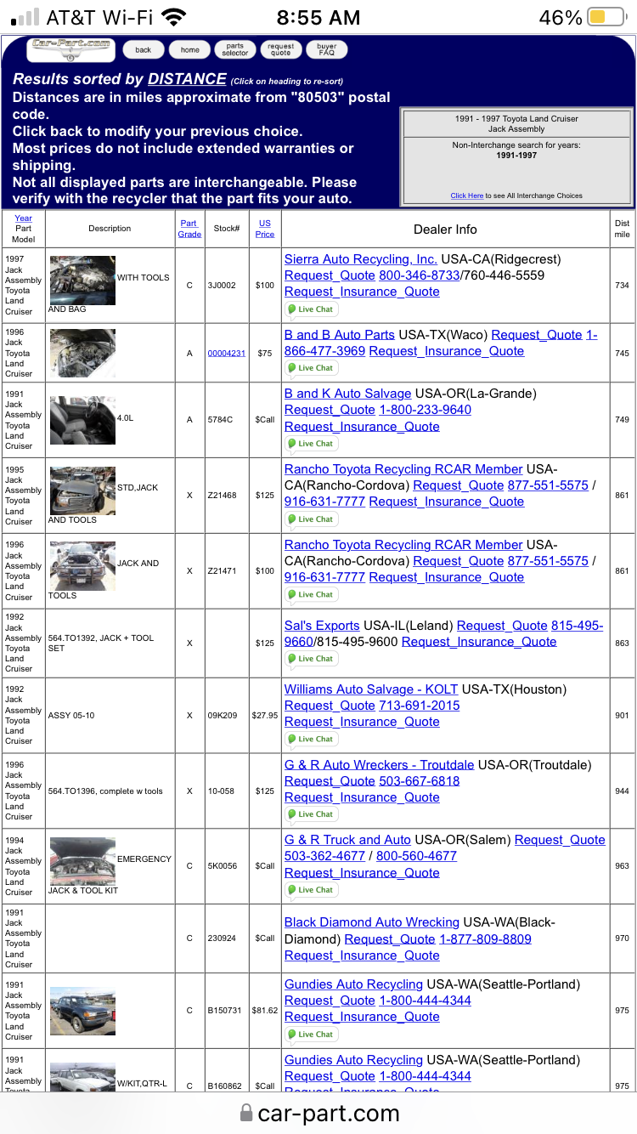
Task: Start Live Chat with Williams Auto Salvage
Action: (x=311, y=740)
